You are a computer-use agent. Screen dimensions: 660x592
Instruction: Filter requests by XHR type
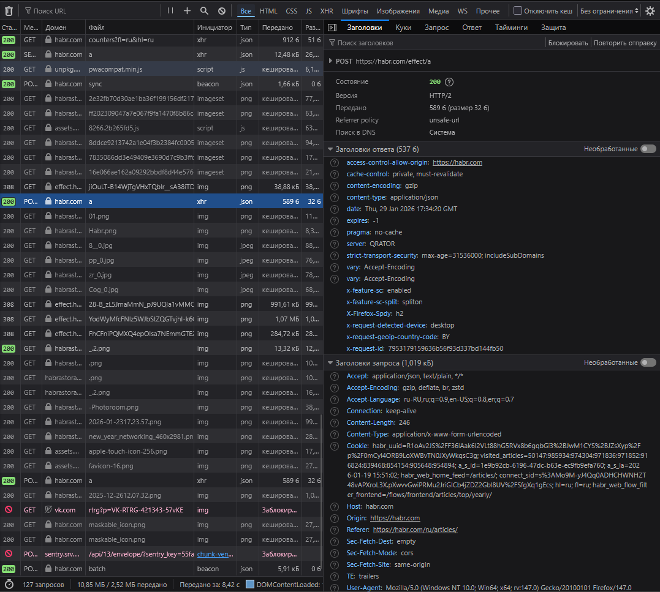tap(327, 11)
